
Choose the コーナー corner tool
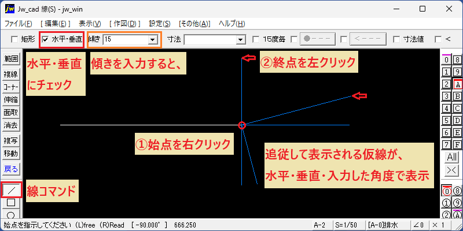(x=11, y=87)
